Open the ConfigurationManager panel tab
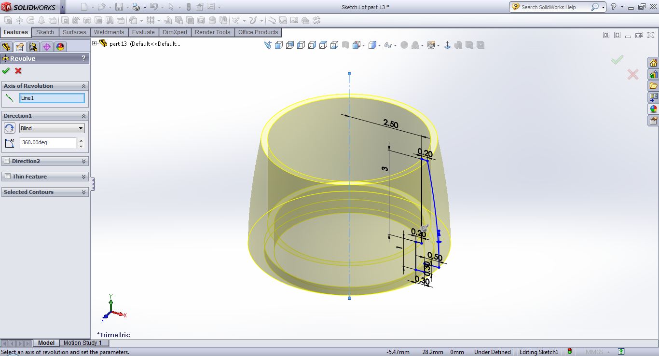This screenshot has height=356, width=659. point(33,47)
